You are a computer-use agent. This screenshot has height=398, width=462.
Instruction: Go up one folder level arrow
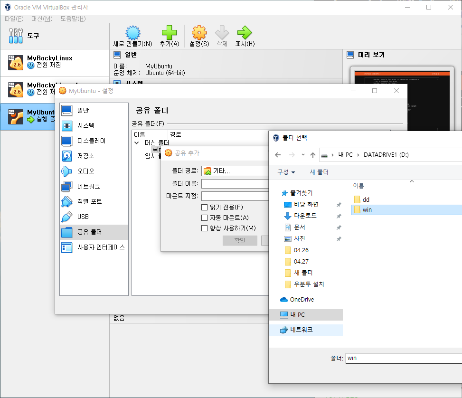pyautogui.click(x=313, y=155)
